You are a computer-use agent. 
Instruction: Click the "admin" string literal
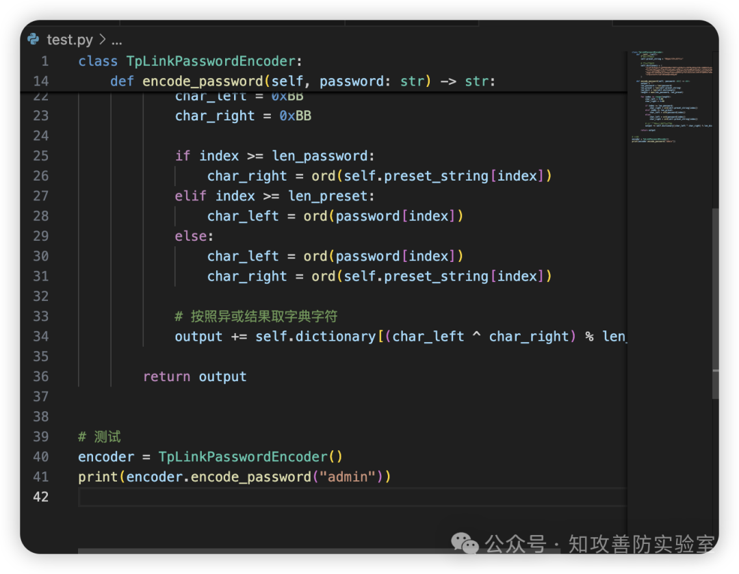coord(348,477)
